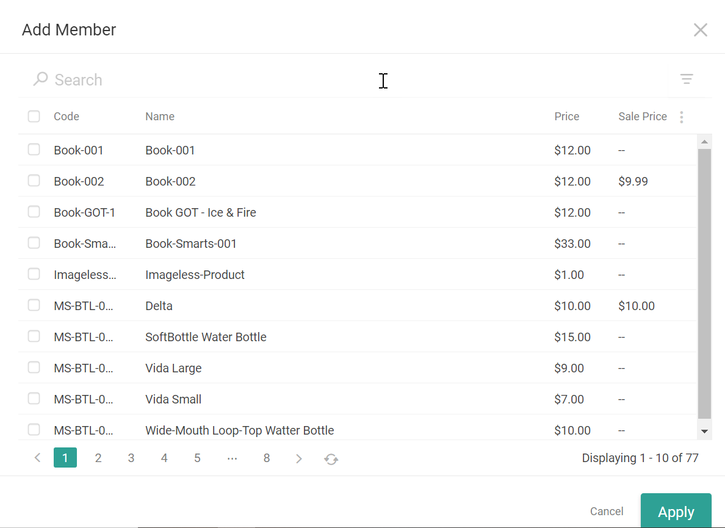The width and height of the screenshot is (725, 528).
Task: Jump to page 8
Action: 267,458
